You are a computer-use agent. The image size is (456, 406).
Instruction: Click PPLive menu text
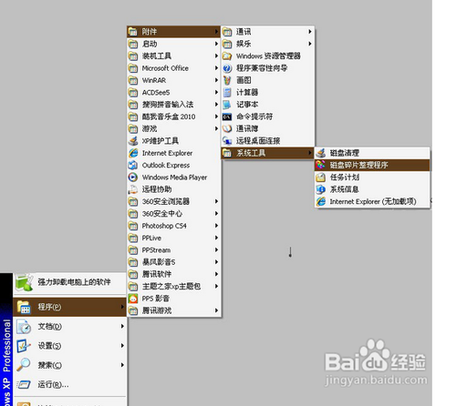(x=151, y=238)
